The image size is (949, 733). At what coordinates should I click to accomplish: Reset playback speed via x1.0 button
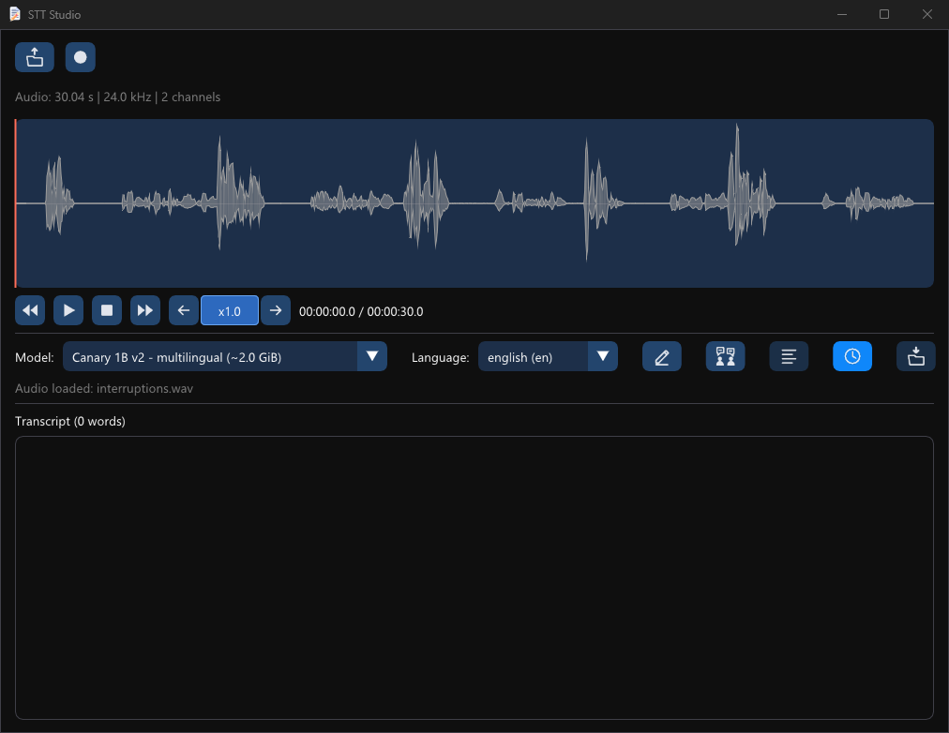[230, 310]
